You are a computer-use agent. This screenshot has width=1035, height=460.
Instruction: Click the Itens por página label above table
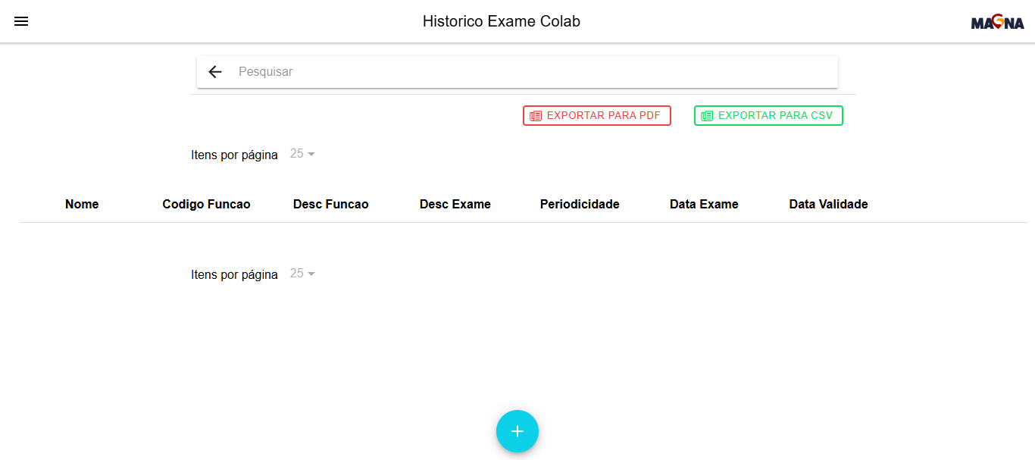234,155
